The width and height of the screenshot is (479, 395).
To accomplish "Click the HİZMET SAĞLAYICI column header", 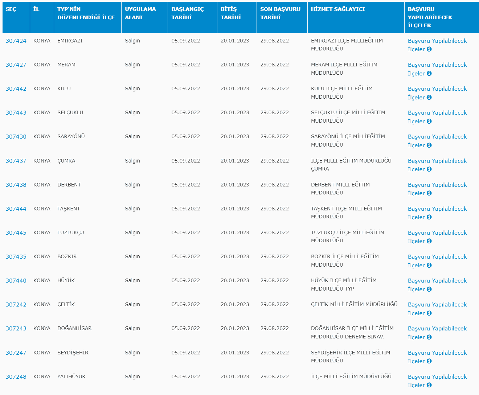I will 337,9.
